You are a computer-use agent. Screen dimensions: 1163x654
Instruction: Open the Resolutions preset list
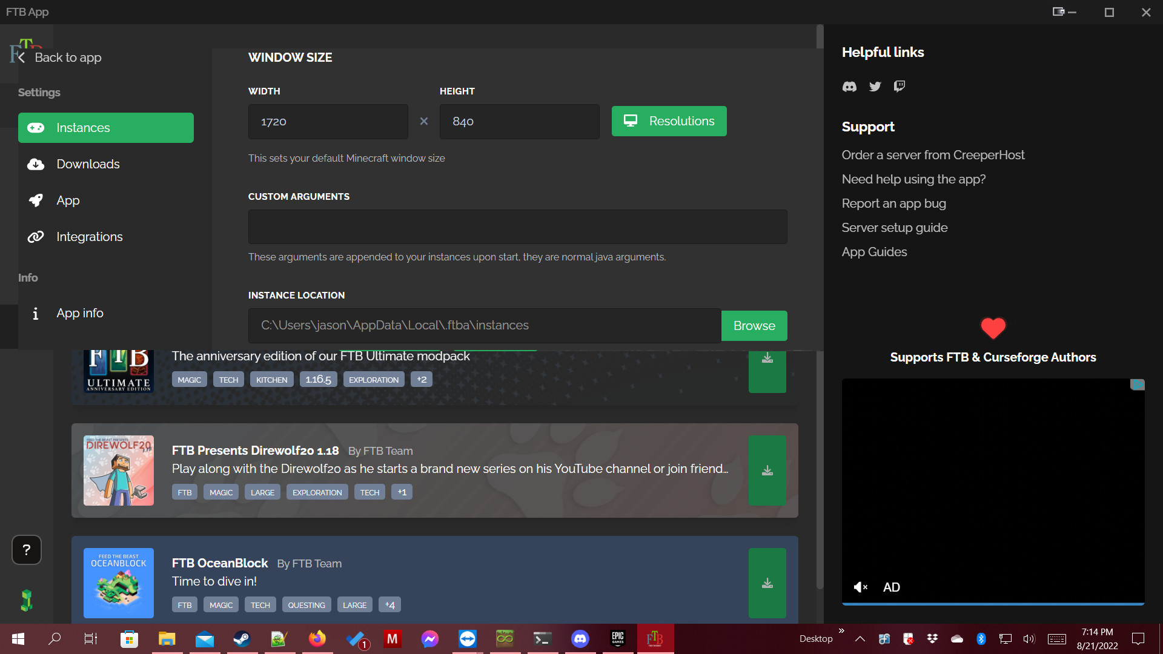pos(669,121)
